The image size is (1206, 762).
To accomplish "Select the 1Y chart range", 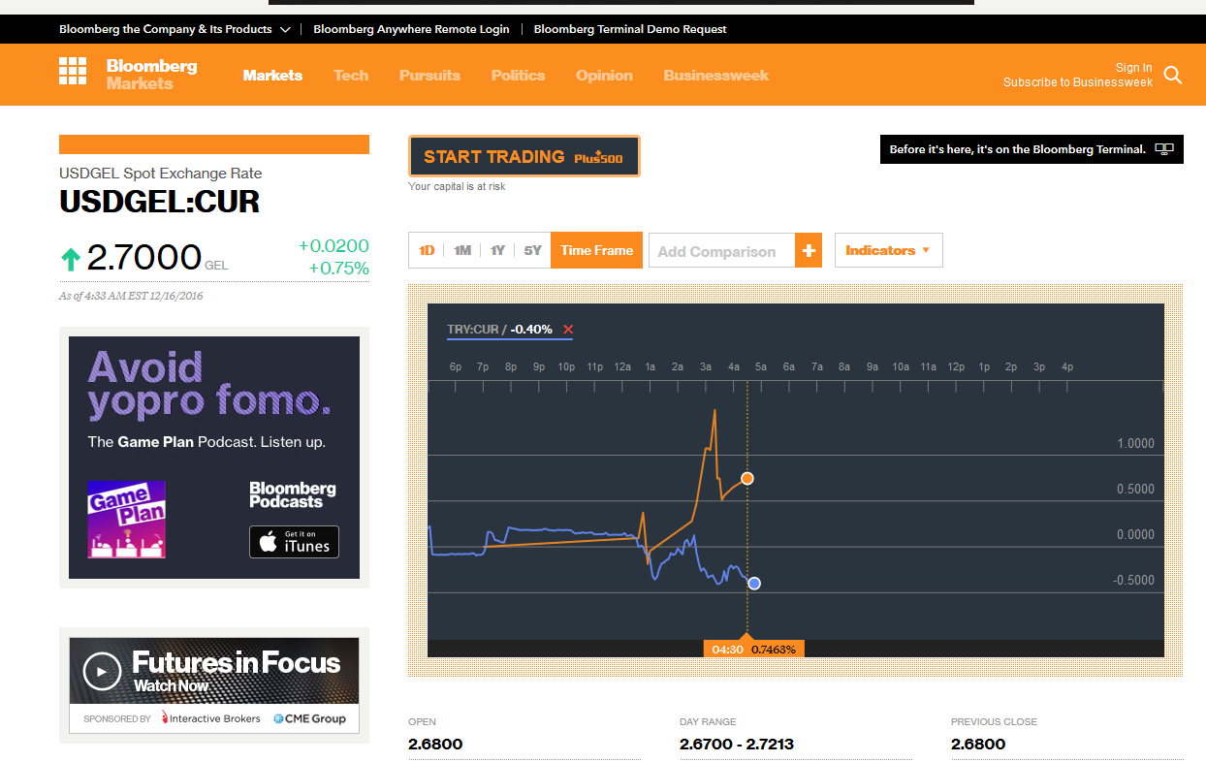I will 497,250.
